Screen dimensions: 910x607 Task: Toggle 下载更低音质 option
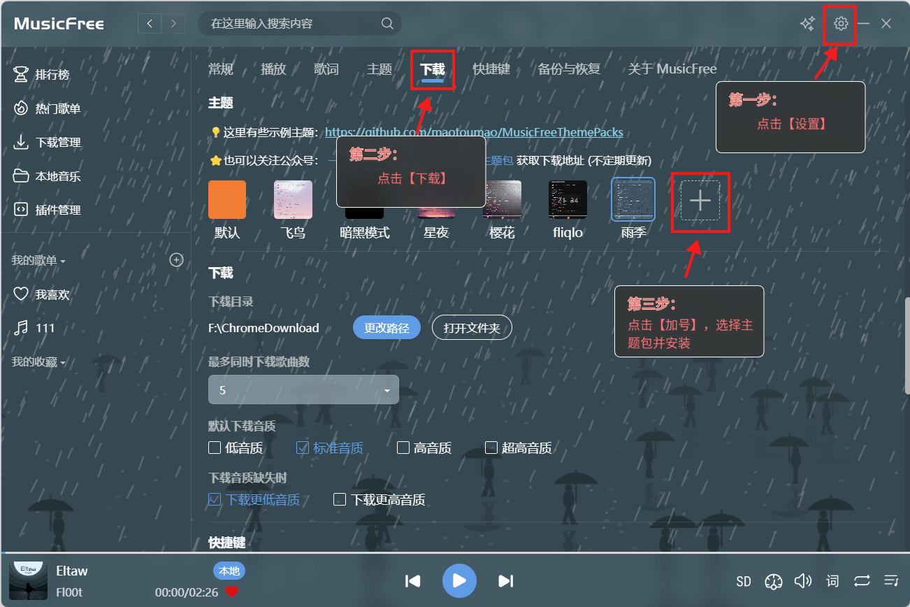point(254,499)
